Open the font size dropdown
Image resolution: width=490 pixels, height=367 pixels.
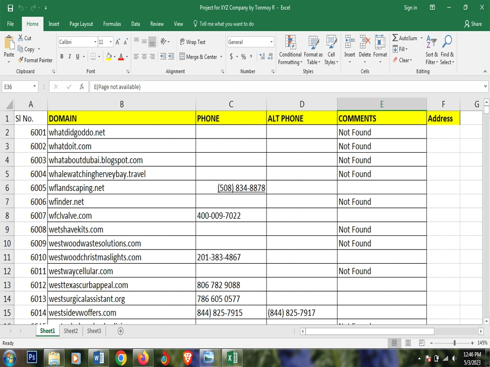click(110, 42)
